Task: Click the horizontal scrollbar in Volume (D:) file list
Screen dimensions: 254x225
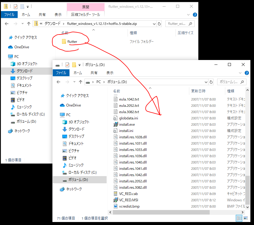Action: pos(161,212)
